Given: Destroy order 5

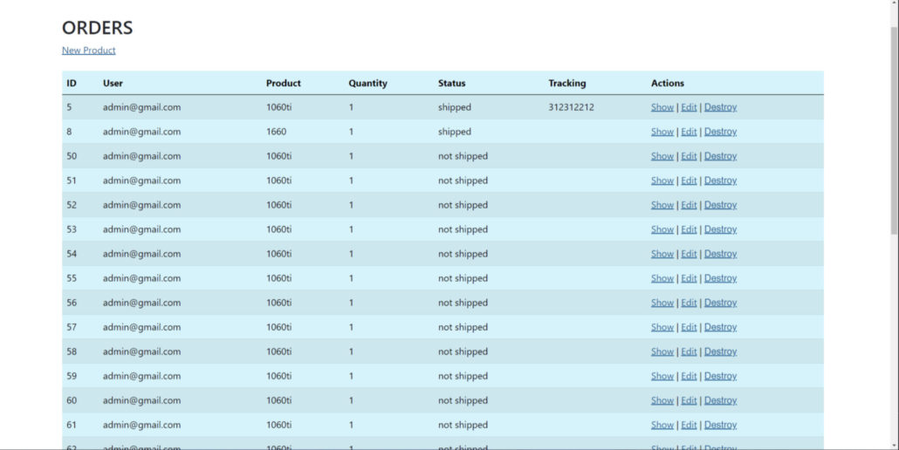Looking at the screenshot, I should tap(720, 107).
